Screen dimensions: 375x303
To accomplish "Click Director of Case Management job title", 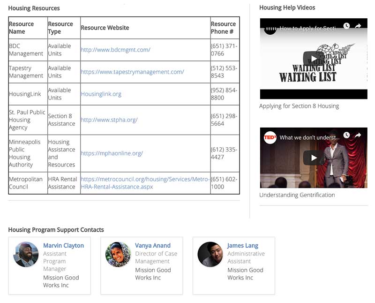I will (156, 258).
